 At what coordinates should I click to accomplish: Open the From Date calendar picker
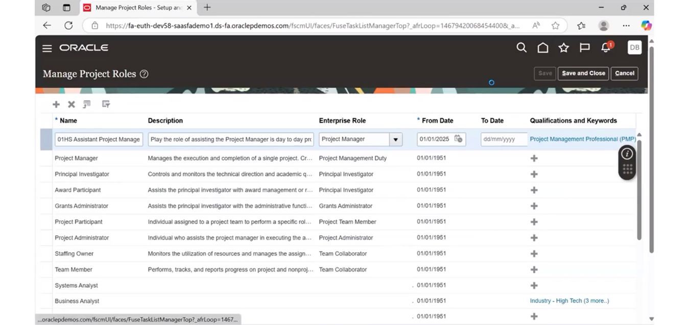coord(458,139)
